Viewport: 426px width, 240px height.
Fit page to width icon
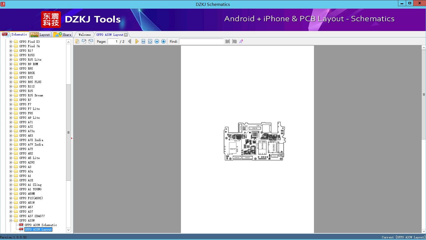coord(143,41)
